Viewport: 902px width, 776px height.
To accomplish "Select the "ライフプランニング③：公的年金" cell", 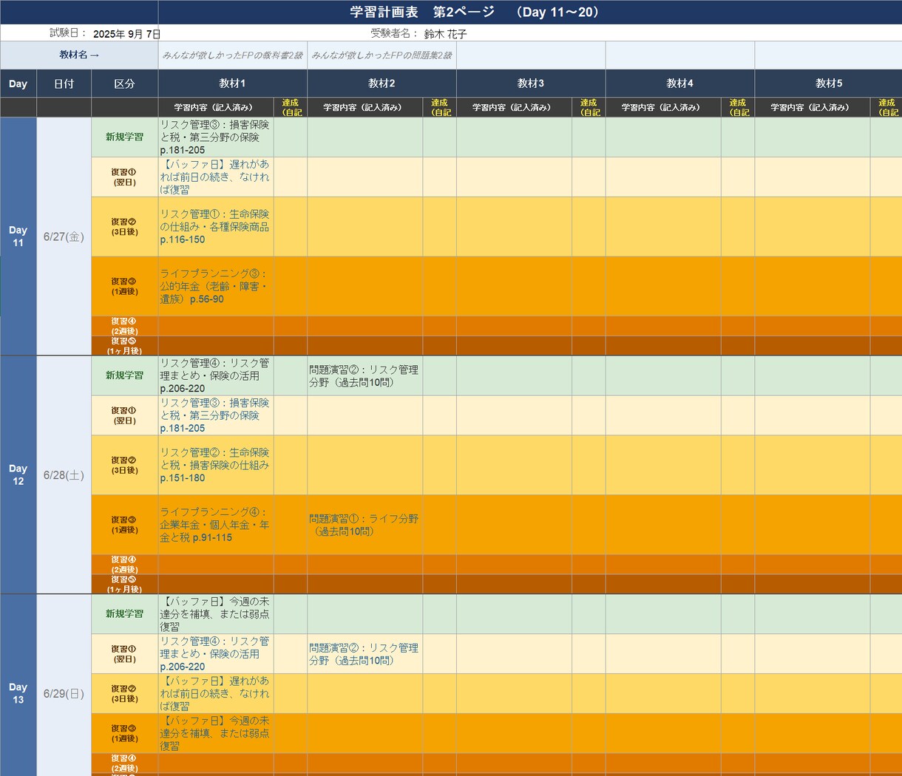I will click(x=216, y=286).
